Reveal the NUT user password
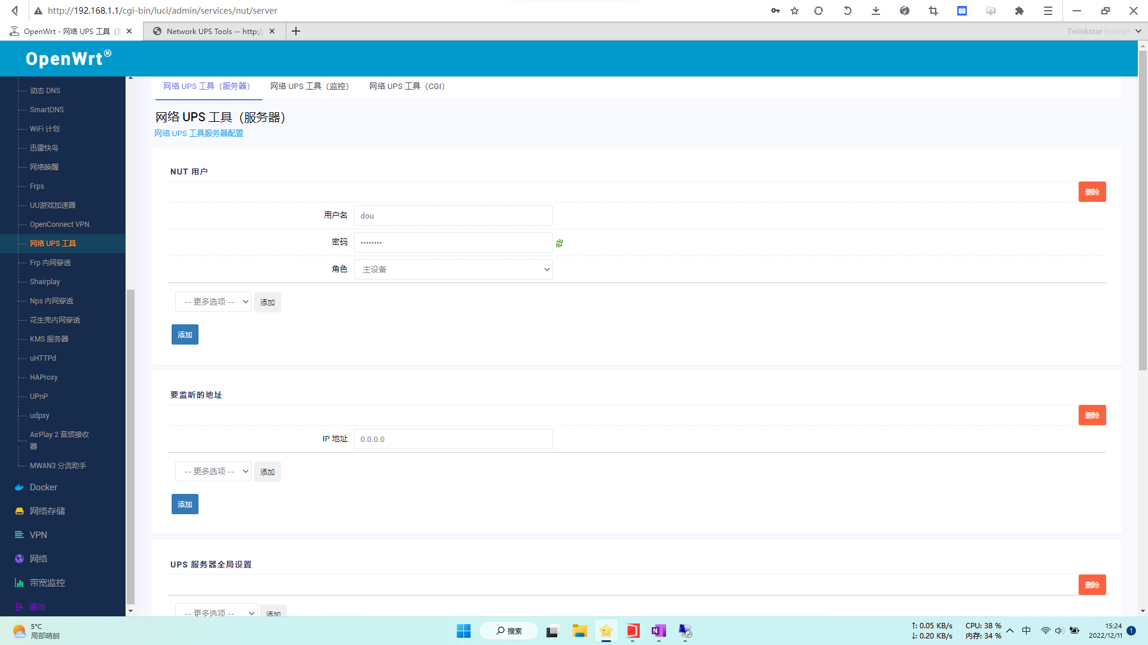 (x=559, y=242)
